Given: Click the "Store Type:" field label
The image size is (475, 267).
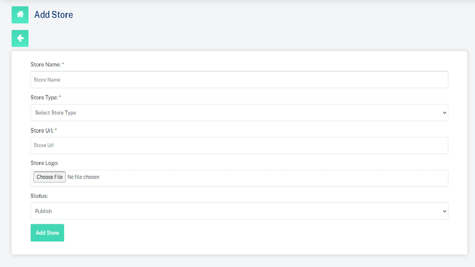Looking at the screenshot, I should (x=44, y=98).
